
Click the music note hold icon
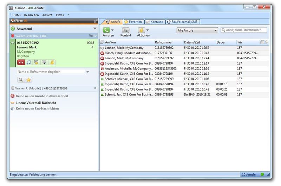click(x=29, y=62)
